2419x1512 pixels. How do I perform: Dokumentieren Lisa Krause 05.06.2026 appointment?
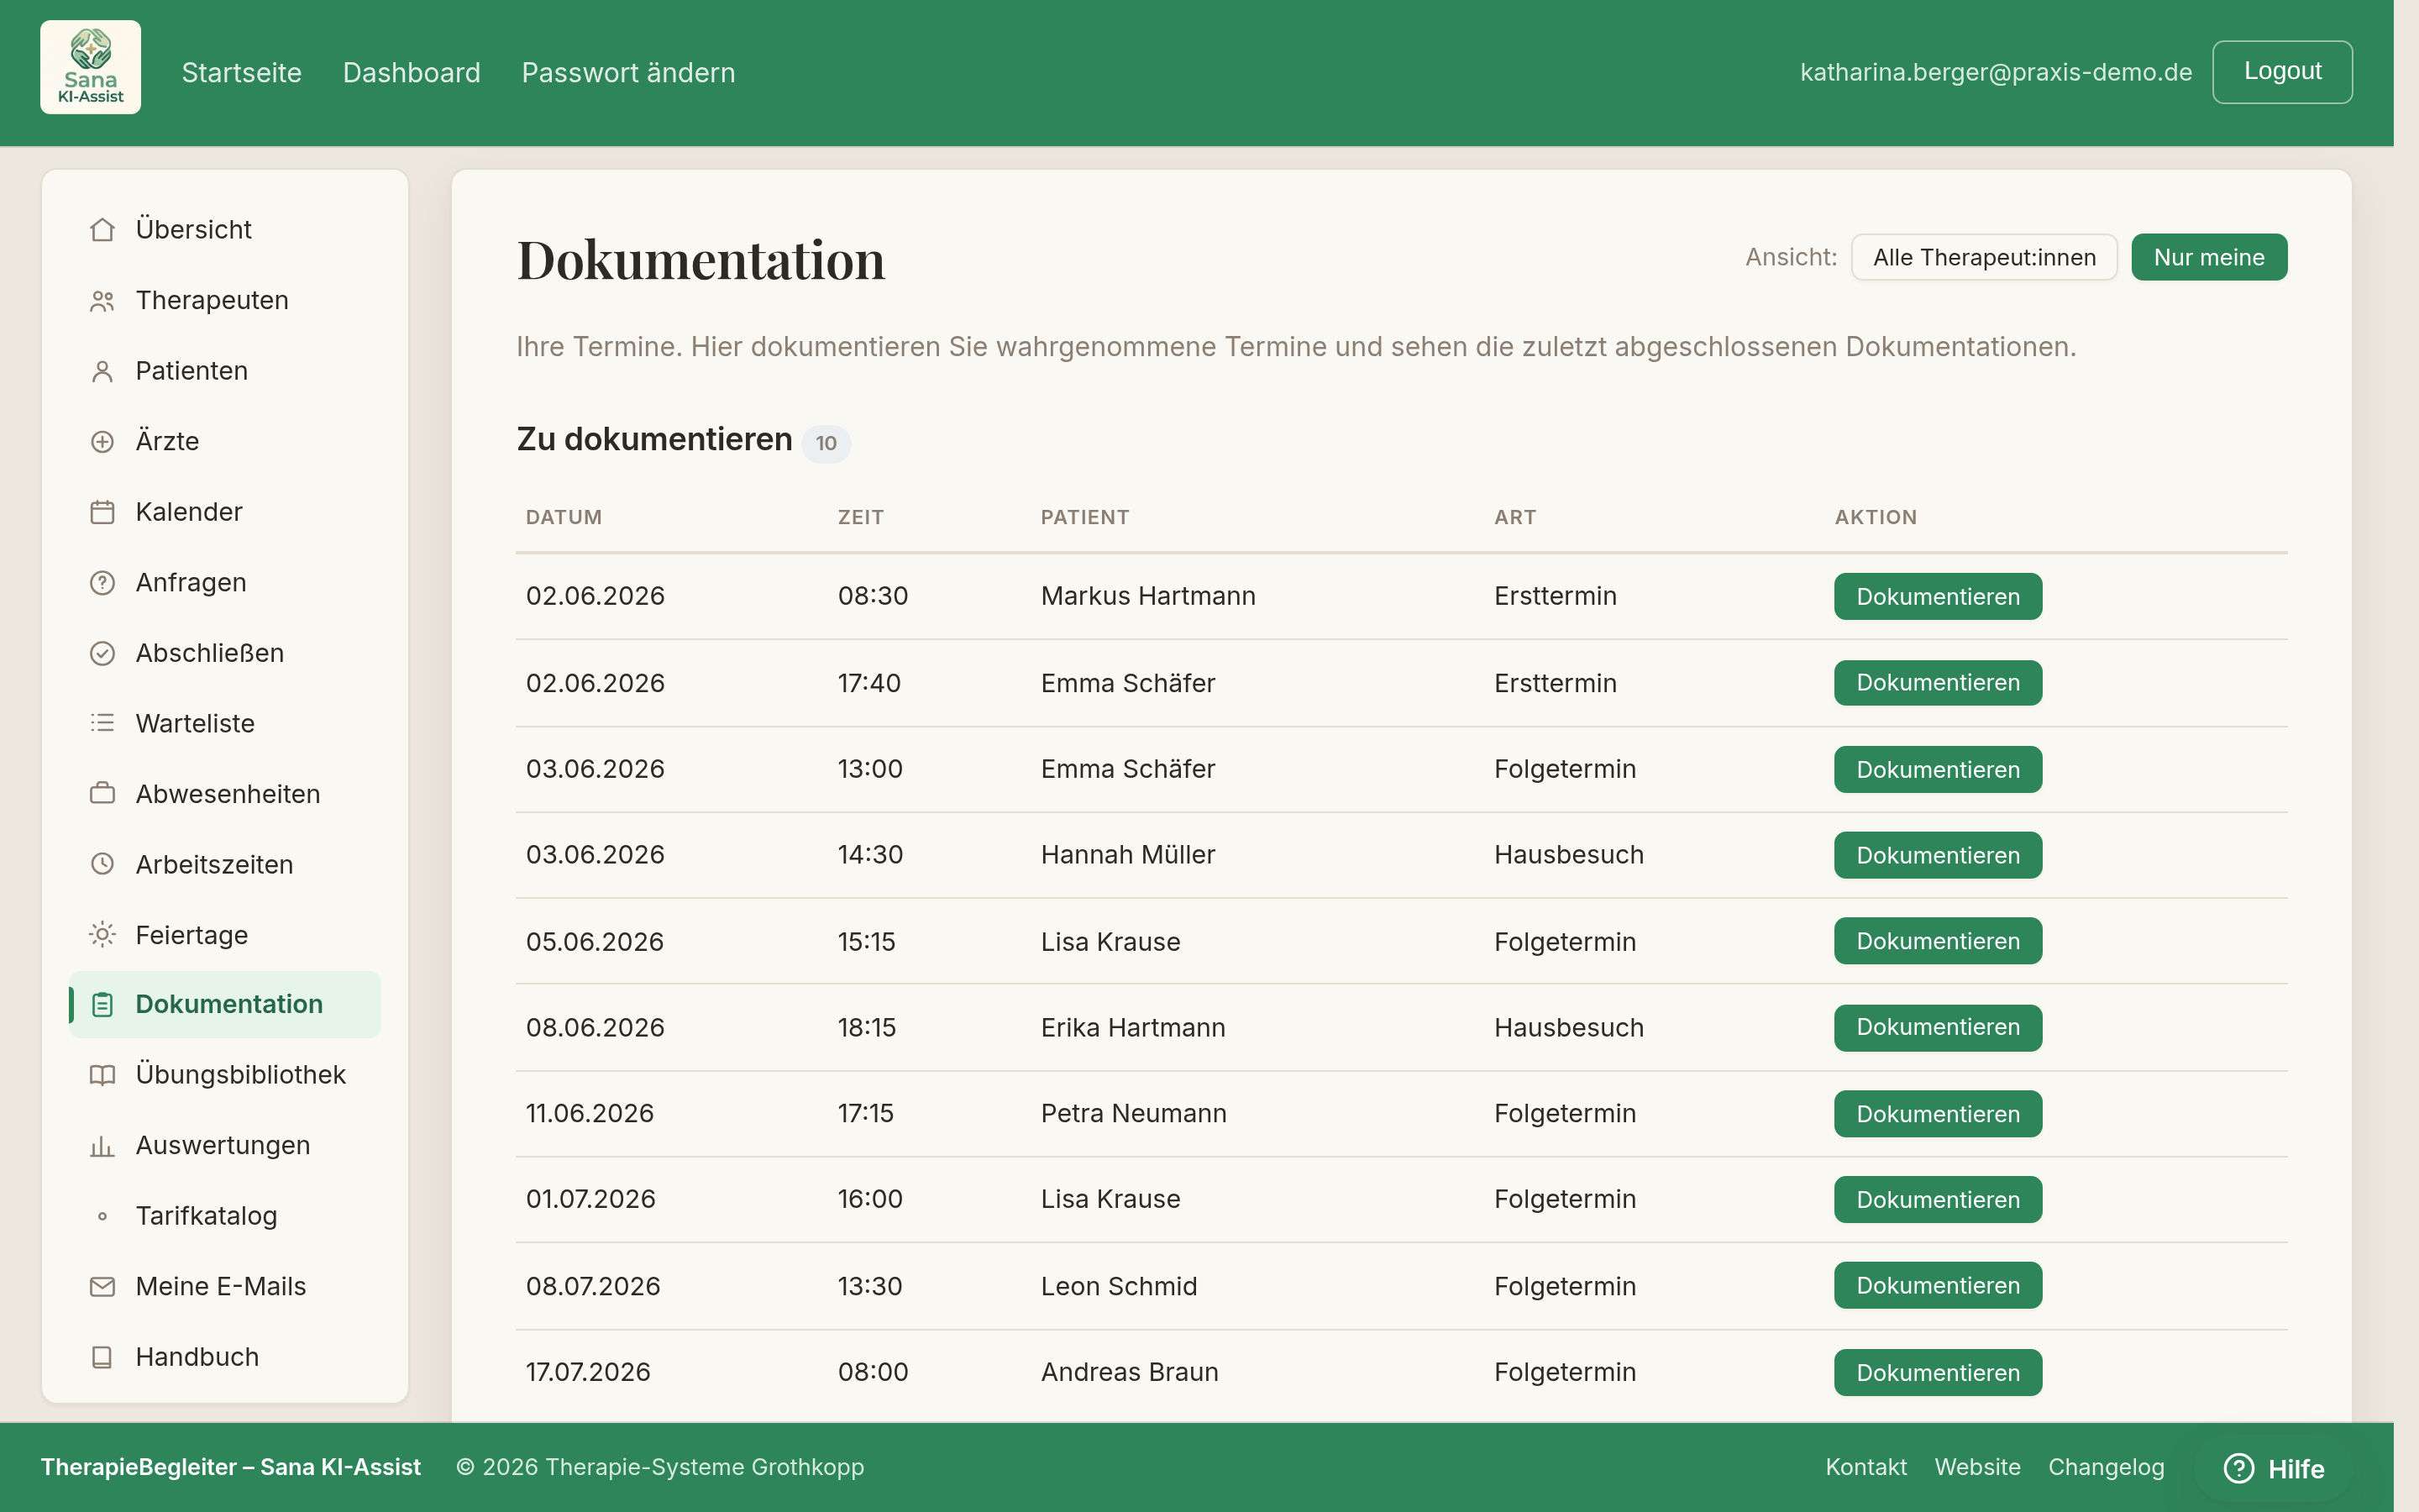tap(1937, 942)
